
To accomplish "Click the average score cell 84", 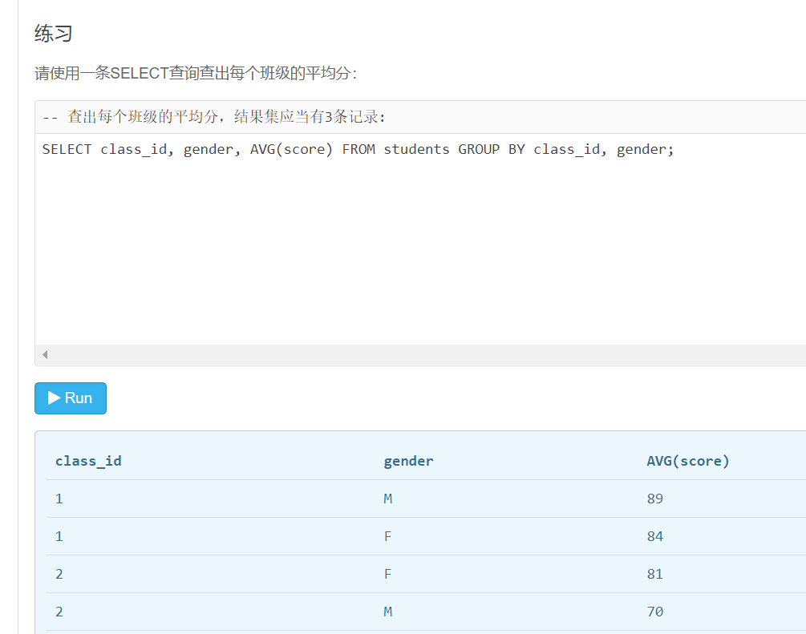I will [655, 536].
